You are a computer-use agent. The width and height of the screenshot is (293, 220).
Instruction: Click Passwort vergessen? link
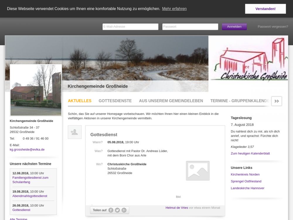[x=273, y=27]
